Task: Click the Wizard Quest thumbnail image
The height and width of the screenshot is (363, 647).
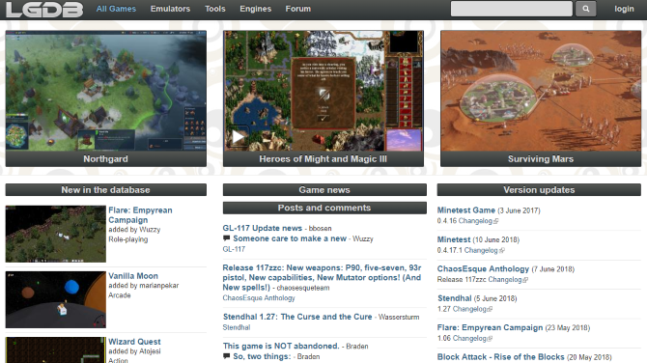Action: coord(56,350)
